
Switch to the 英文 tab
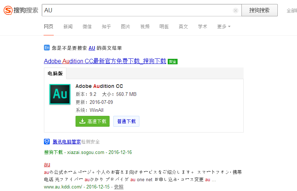click(183, 27)
